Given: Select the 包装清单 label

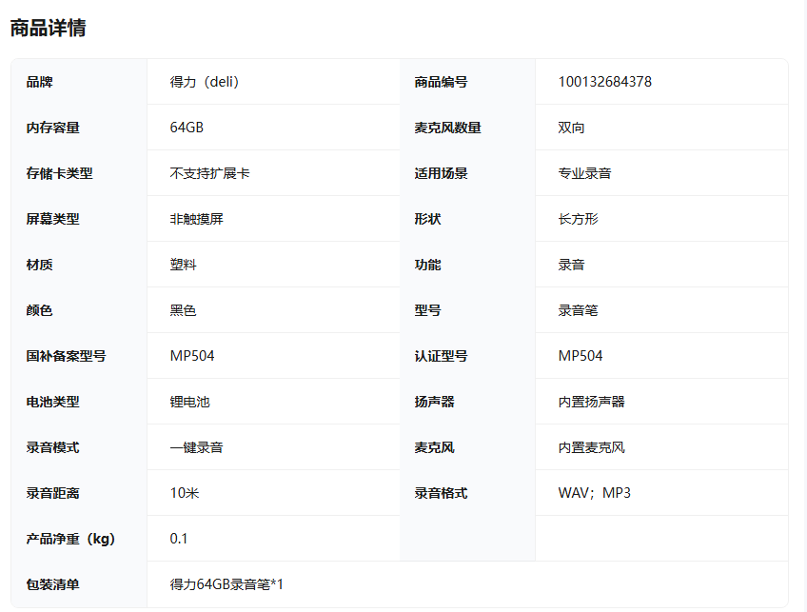Looking at the screenshot, I should pos(53,585).
